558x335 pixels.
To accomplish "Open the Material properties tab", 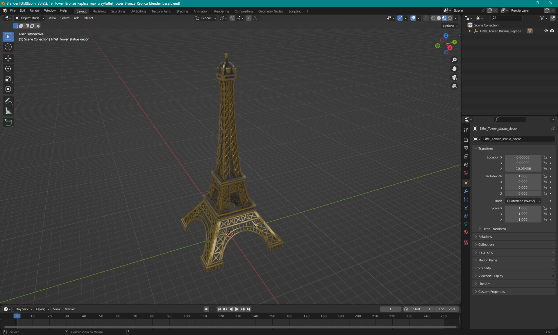I will (x=466, y=232).
